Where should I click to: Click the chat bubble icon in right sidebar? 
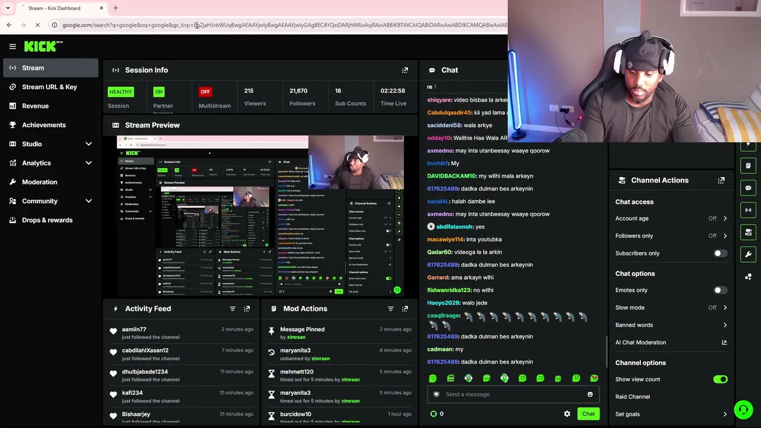tap(749, 188)
